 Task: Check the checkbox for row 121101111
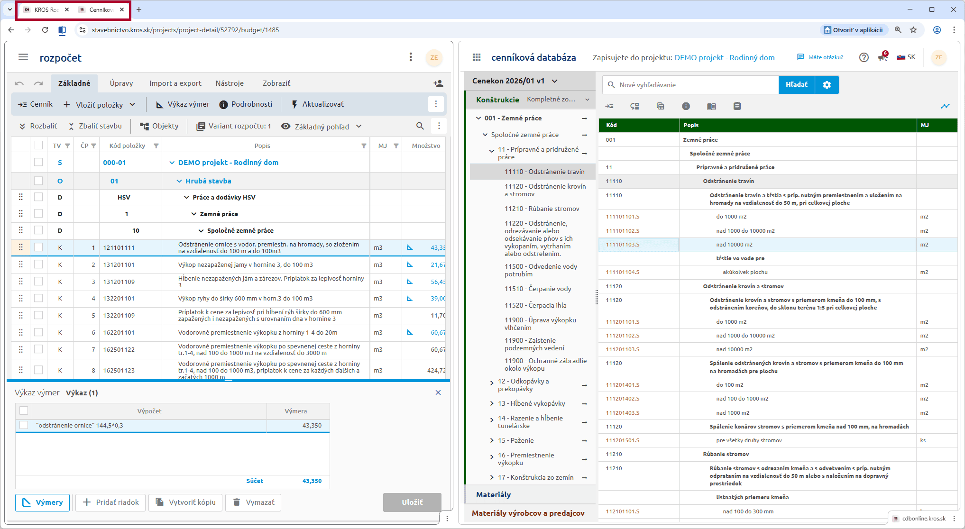pos(38,247)
